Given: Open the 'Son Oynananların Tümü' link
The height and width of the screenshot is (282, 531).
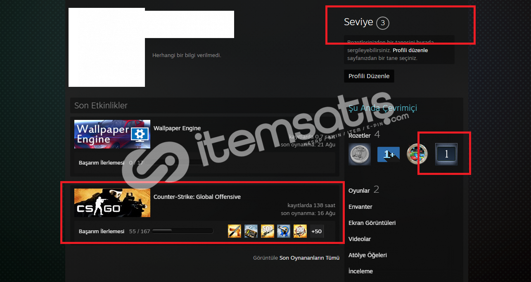Looking at the screenshot, I should point(309,258).
